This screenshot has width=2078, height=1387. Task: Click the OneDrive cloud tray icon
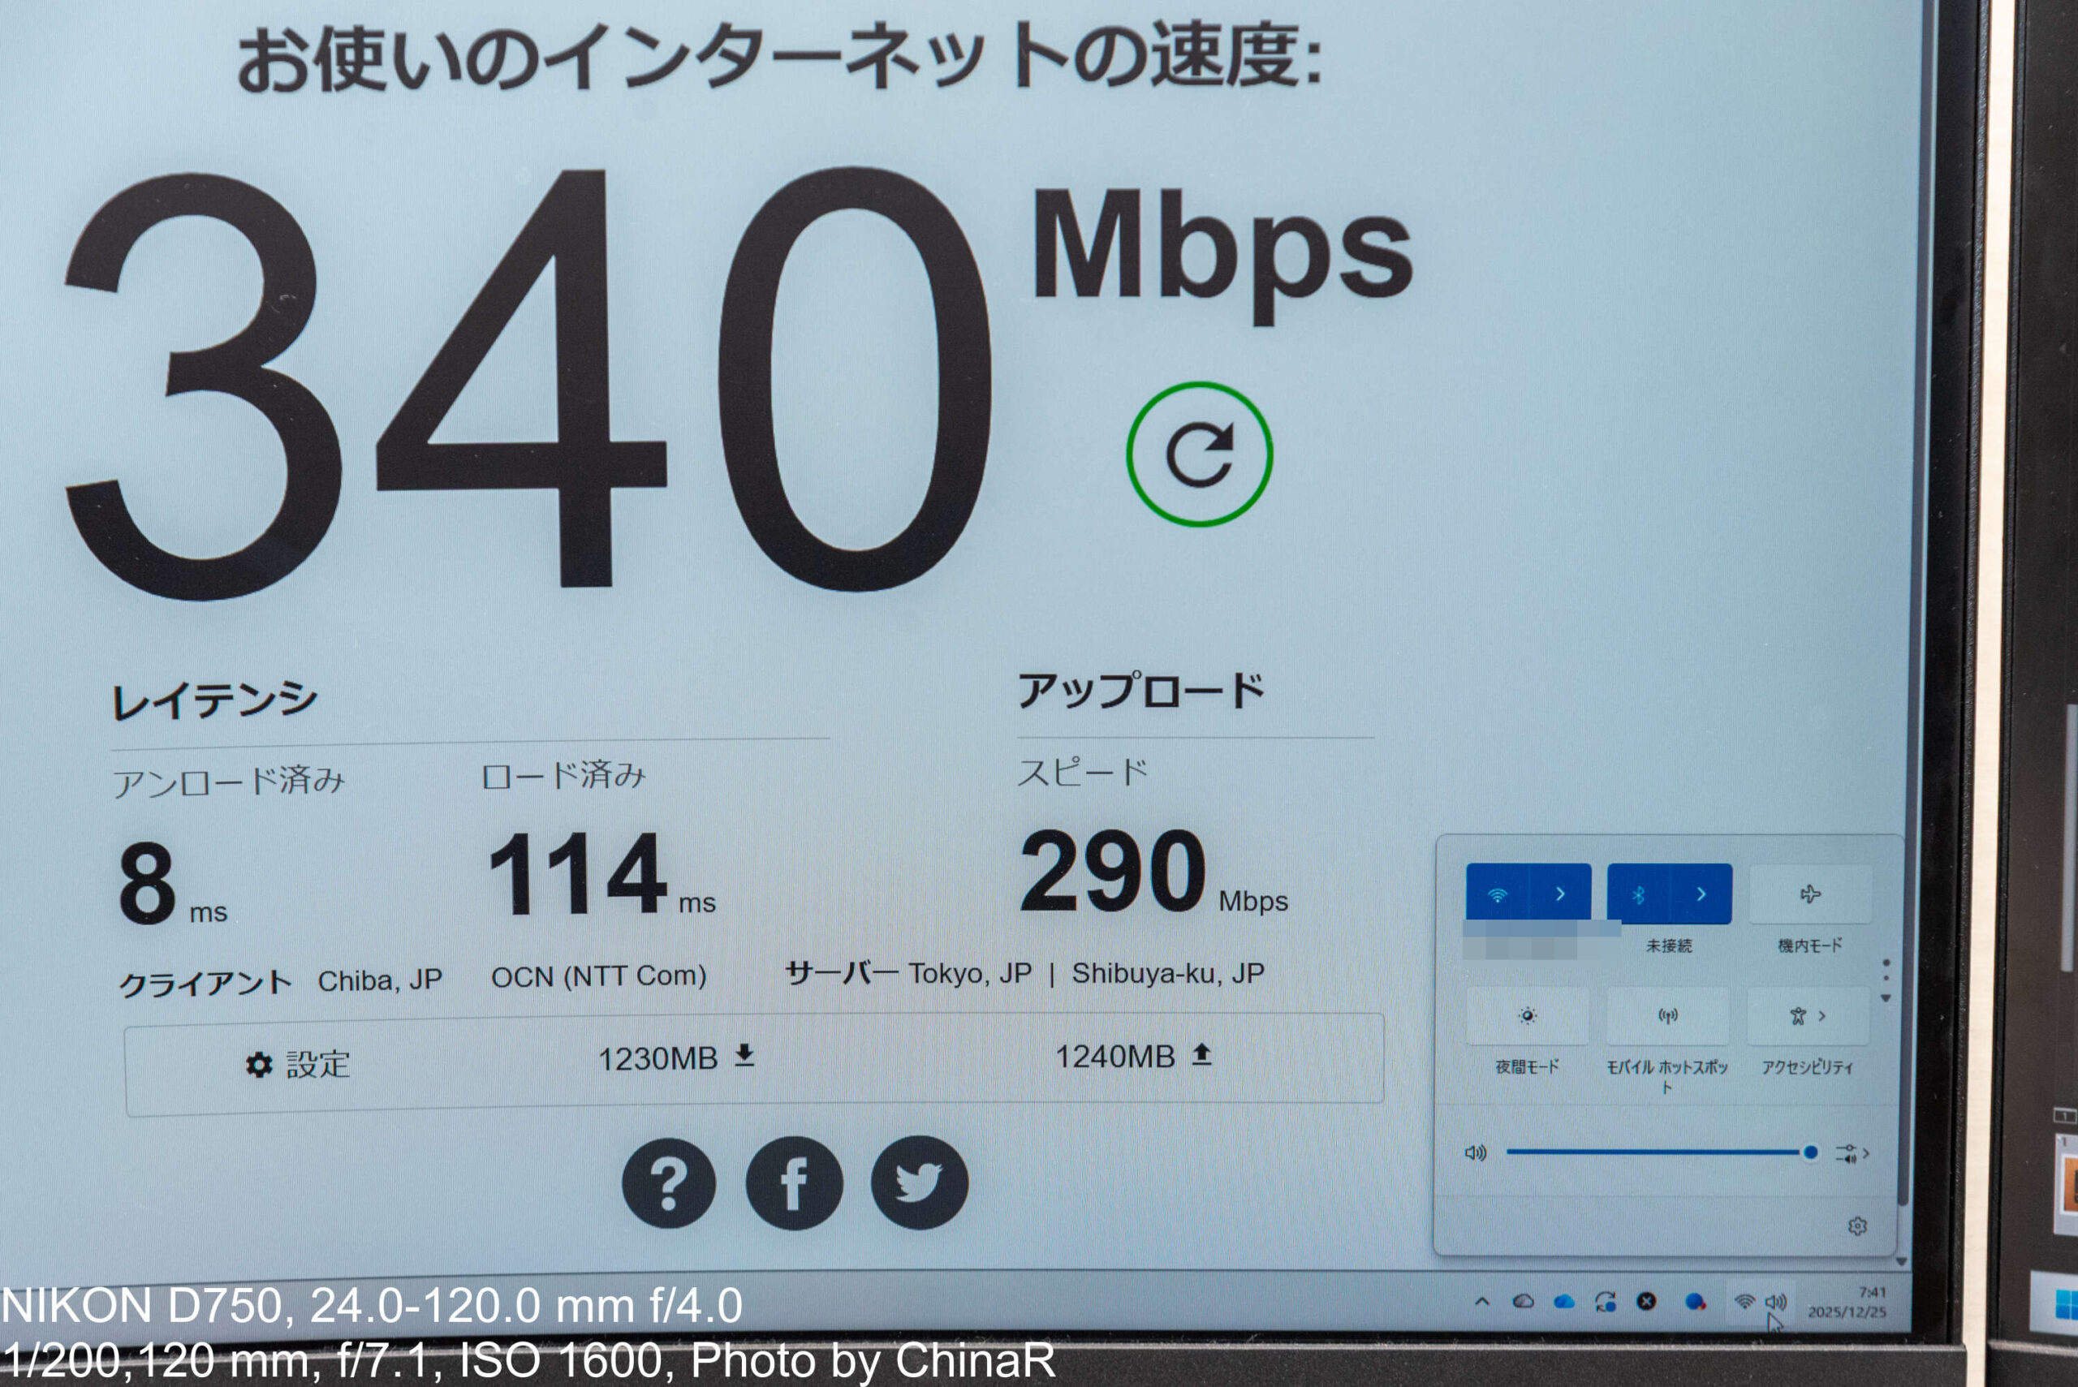(1564, 1301)
